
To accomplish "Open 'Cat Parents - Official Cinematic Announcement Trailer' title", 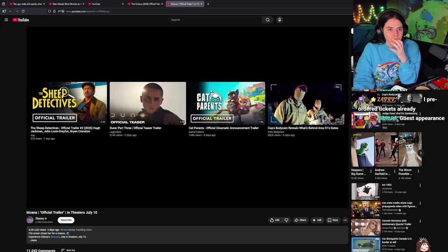I will pyautogui.click(x=224, y=128).
